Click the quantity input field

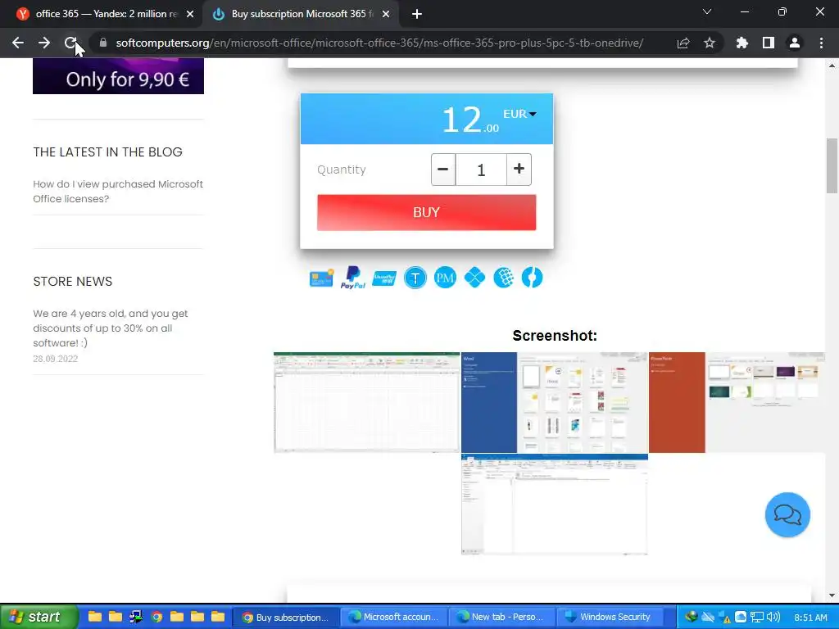pyautogui.click(x=481, y=170)
